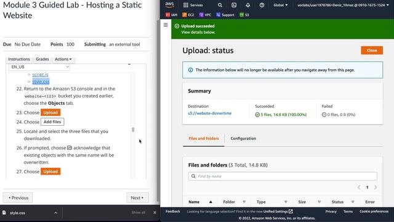Viewport: 394px width, 222px height.
Task: Open the Unified Settings link
Action: tap(278, 212)
